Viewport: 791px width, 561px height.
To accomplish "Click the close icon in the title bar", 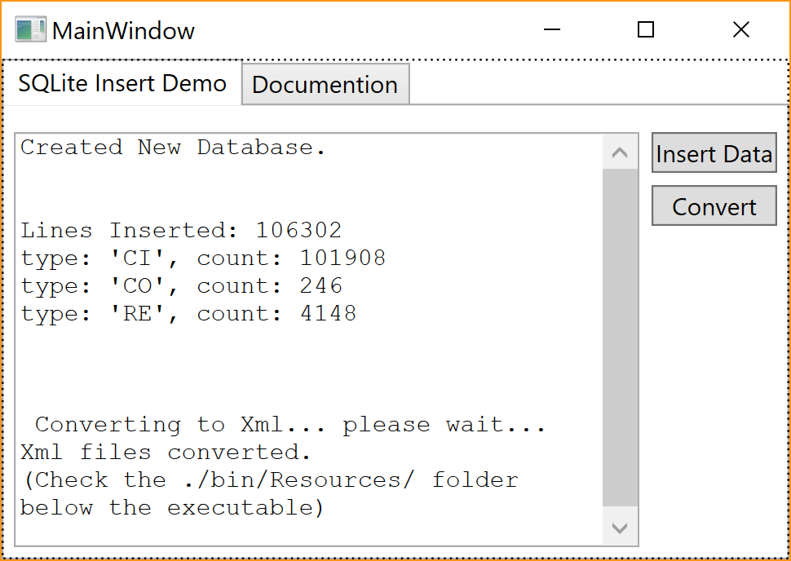I will 740,29.
